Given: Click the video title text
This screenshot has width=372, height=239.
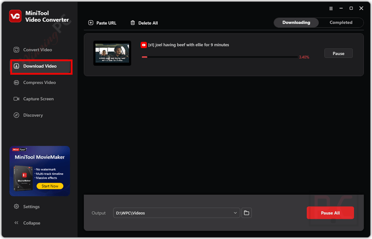Looking at the screenshot, I should tap(189, 45).
